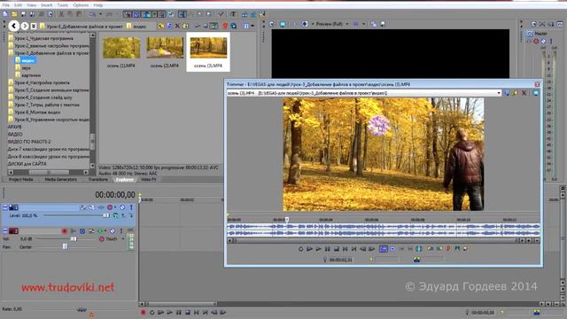Go forward in the Explorer panel
This screenshot has height=319, width=567.
pos(24,26)
